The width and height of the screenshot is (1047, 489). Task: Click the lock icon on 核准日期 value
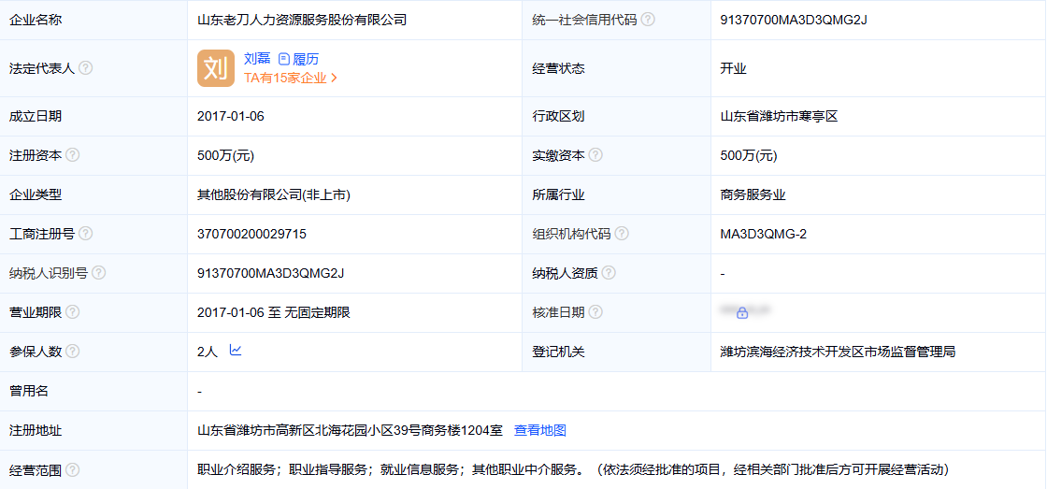pyautogui.click(x=742, y=312)
